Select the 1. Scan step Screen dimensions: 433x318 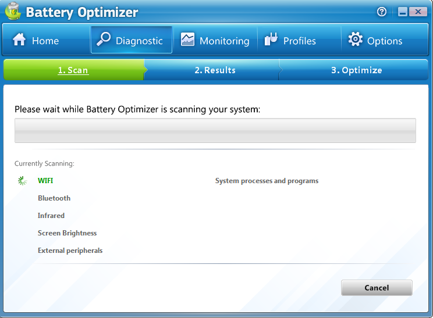click(73, 70)
